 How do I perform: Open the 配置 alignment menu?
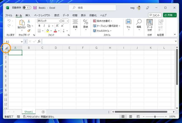click(75, 25)
